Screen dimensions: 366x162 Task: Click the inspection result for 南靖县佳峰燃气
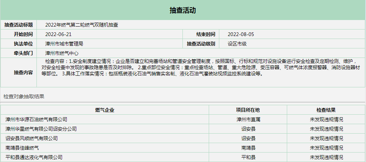(x=326, y=148)
